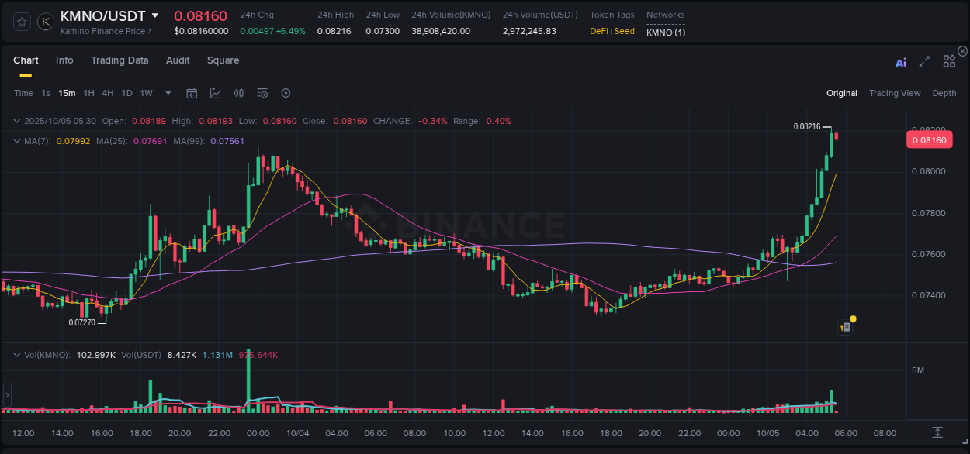
Task: Open the Audit tab
Action: [178, 60]
